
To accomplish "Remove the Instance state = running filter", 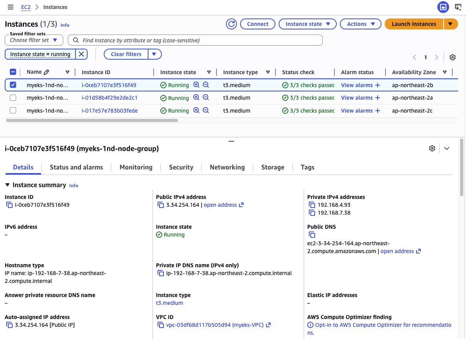I will pos(81,54).
